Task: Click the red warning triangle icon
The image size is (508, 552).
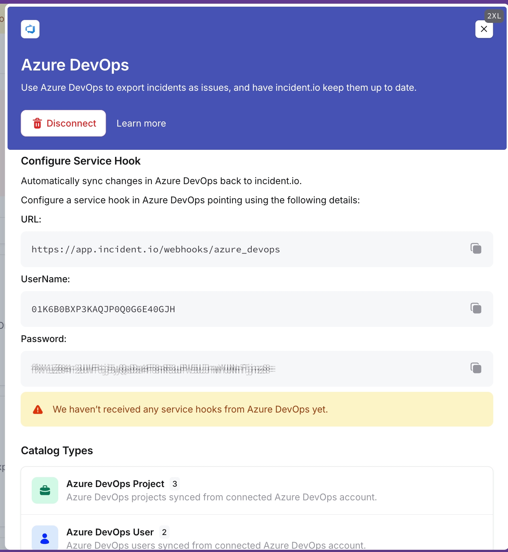Action: (x=38, y=410)
